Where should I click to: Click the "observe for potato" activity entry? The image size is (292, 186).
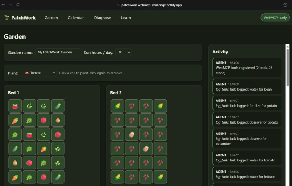point(247,120)
